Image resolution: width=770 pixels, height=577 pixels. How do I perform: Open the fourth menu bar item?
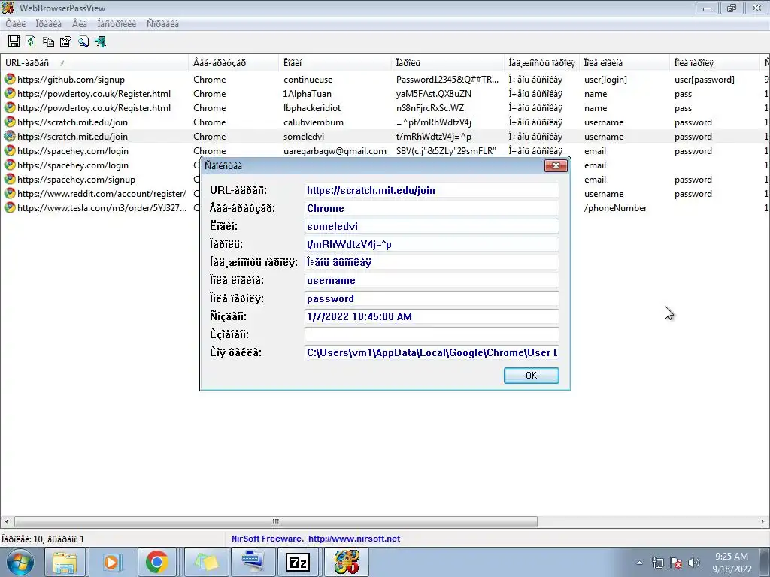117,23
